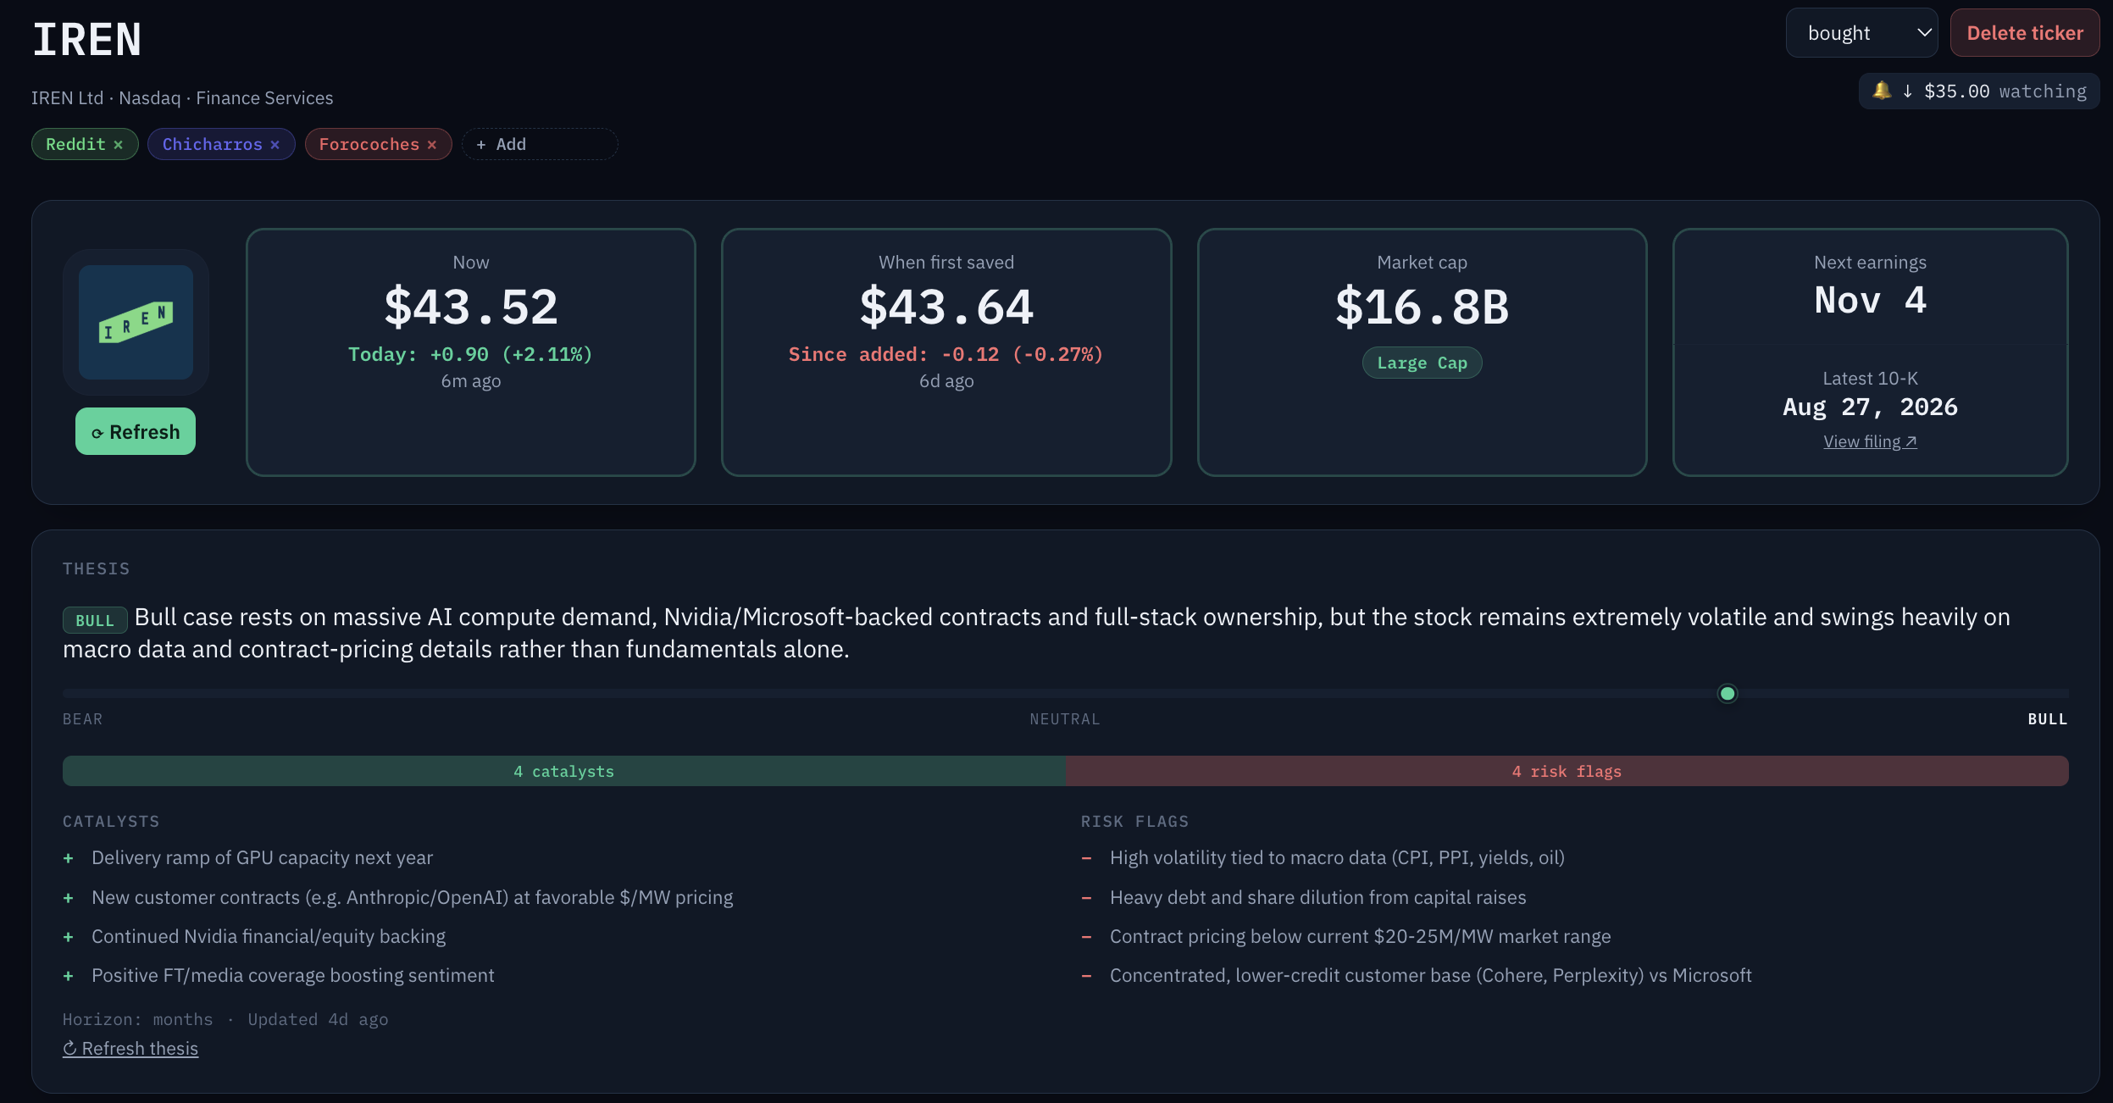Click 'Today: +0.90 (+2.11%)' change text

click(471, 354)
